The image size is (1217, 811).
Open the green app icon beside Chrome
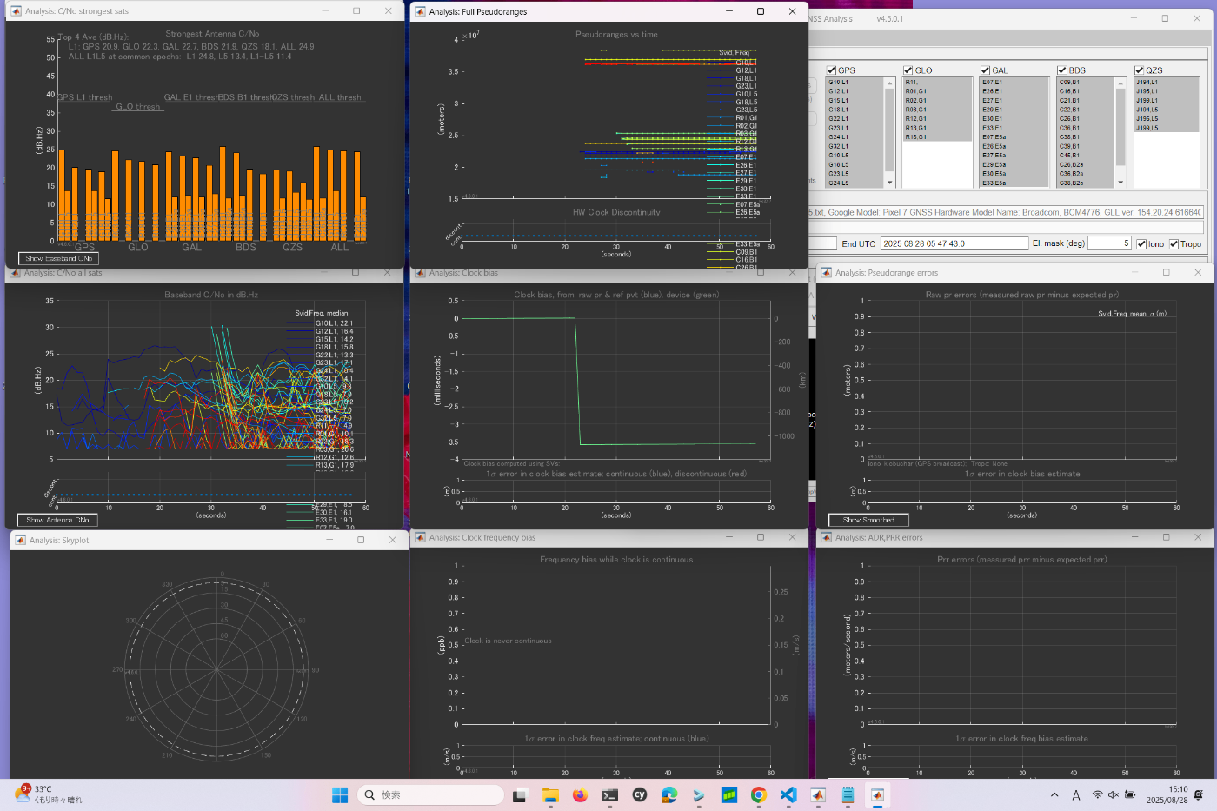(729, 794)
